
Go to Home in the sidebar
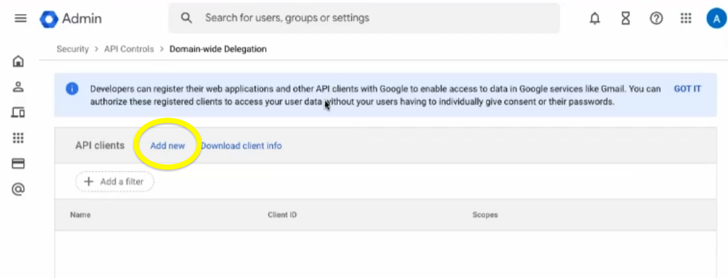click(x=18, y=61)
